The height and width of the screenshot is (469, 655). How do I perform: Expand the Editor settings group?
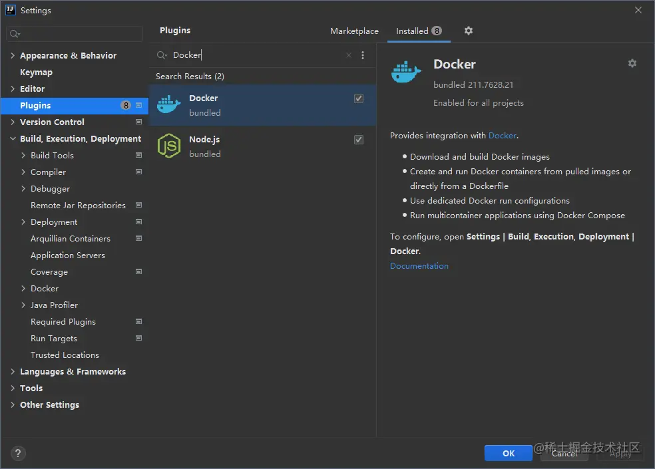coord(13,88)
